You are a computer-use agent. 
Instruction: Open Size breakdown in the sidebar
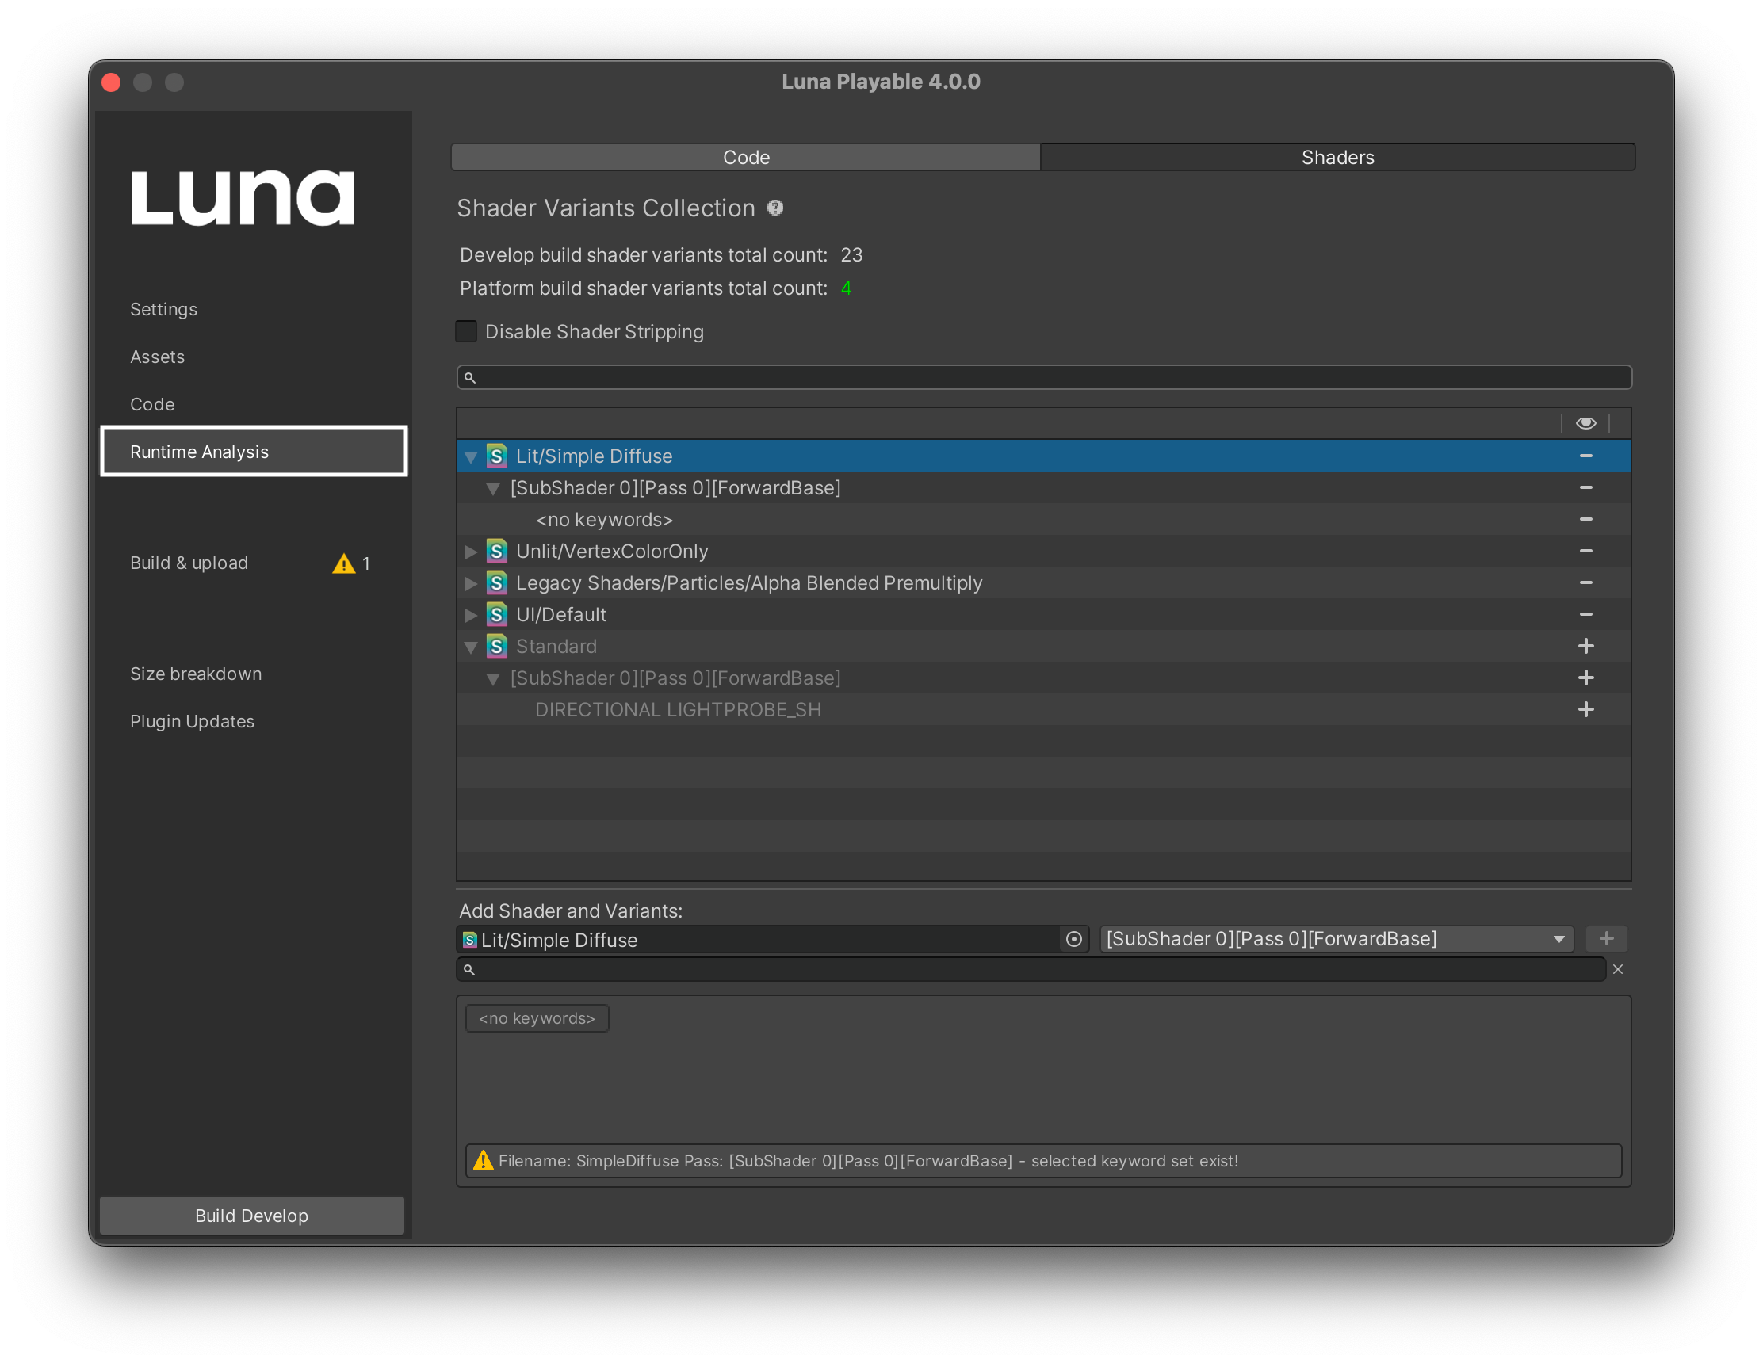(196, 674)
